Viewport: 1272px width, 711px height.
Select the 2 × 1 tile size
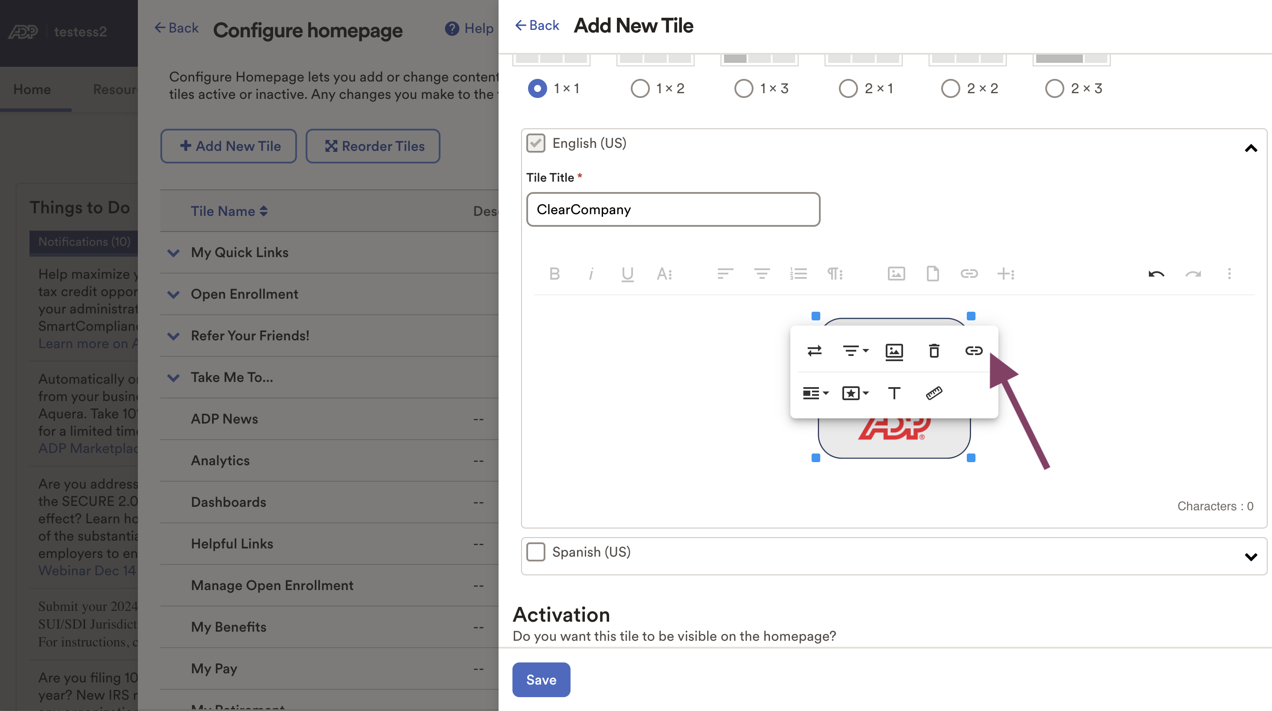tap(848, 88)
